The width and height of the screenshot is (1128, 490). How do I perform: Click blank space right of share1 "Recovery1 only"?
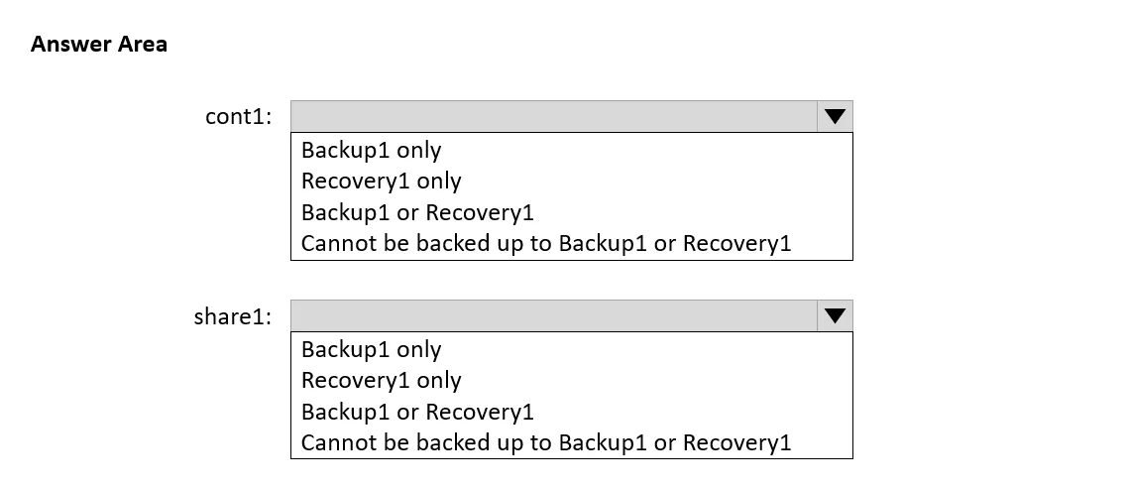(656, 380)
